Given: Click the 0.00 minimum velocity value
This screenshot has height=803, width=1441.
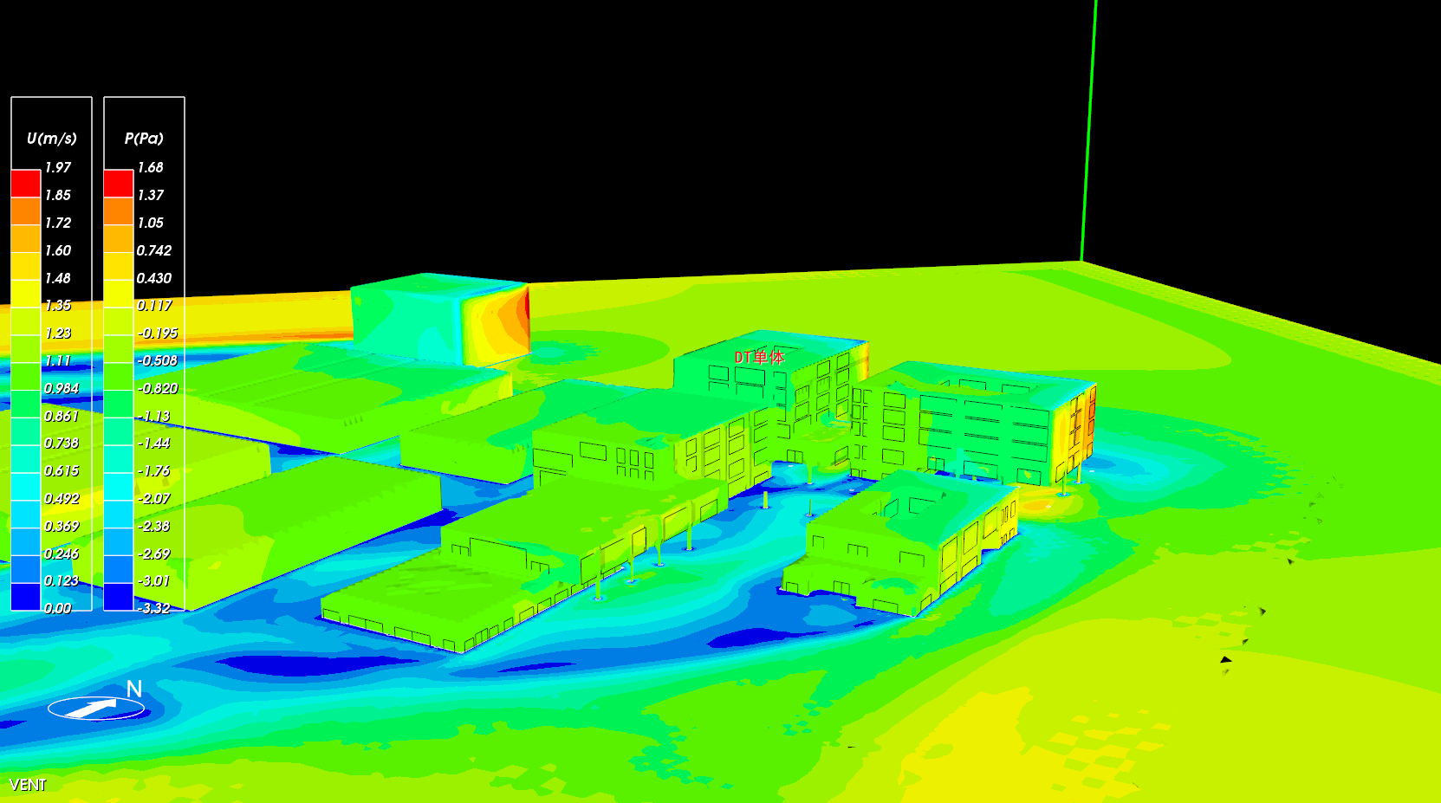Looking at the screenshot, I should (x=58, y=608).
